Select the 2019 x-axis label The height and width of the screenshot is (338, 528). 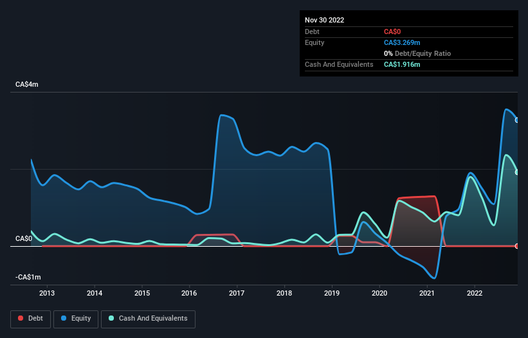tap(332, 293)
